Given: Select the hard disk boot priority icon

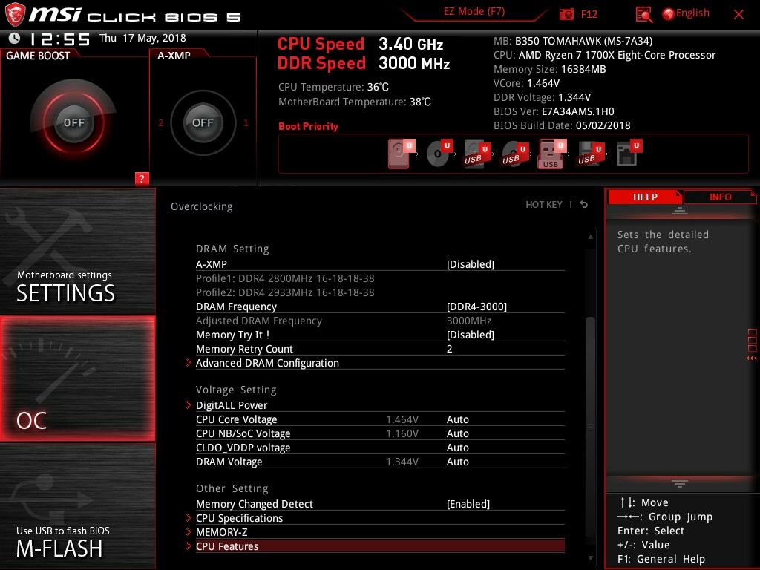Looking at the screenshot, I should click(402, 154).
